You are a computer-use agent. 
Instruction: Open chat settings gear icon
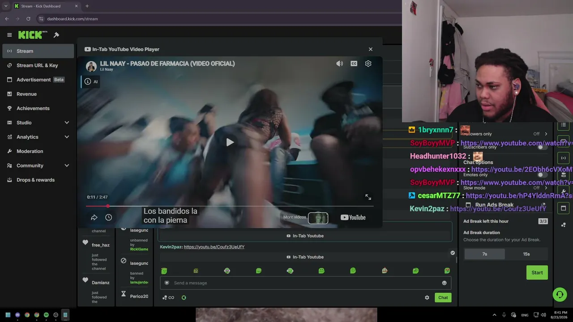pyautogui.click(x=427, y=297)
